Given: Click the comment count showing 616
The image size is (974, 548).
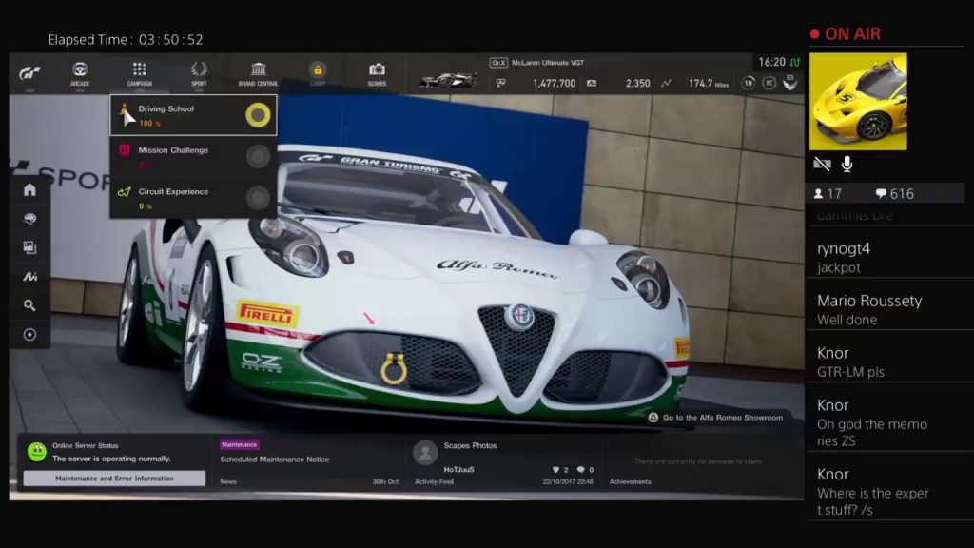Looking at the screenshot, I should tap(894, 194).
